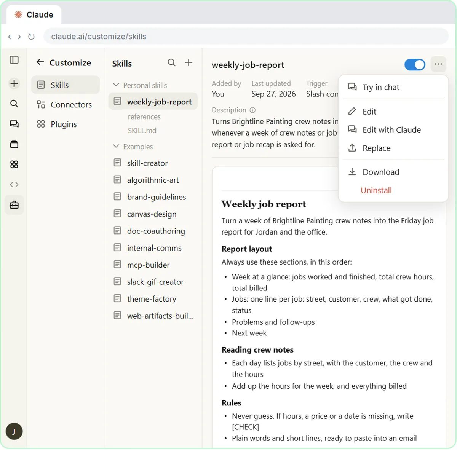
Task: Open the J user avatar
Action: pos(14,431)
